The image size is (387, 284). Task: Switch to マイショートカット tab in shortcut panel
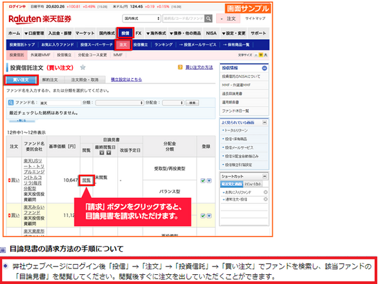tap(252, 184)
